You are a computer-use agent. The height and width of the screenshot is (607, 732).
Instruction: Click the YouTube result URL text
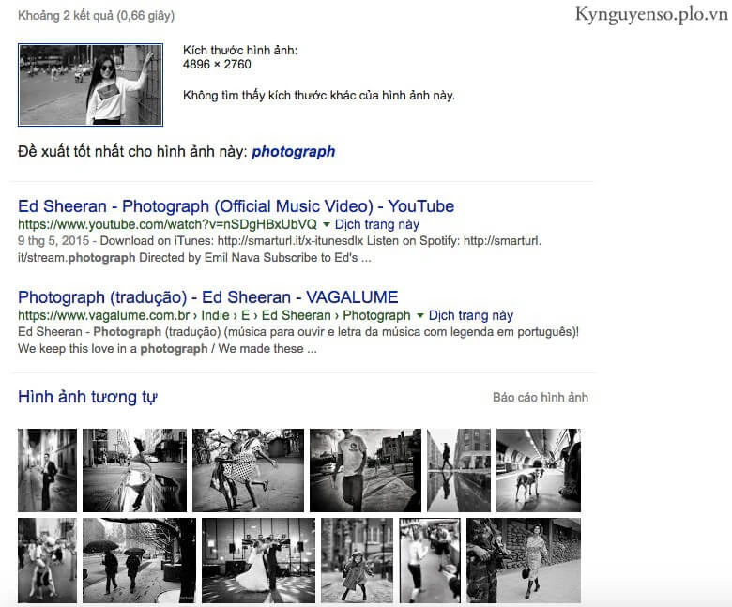click(167, 225)
